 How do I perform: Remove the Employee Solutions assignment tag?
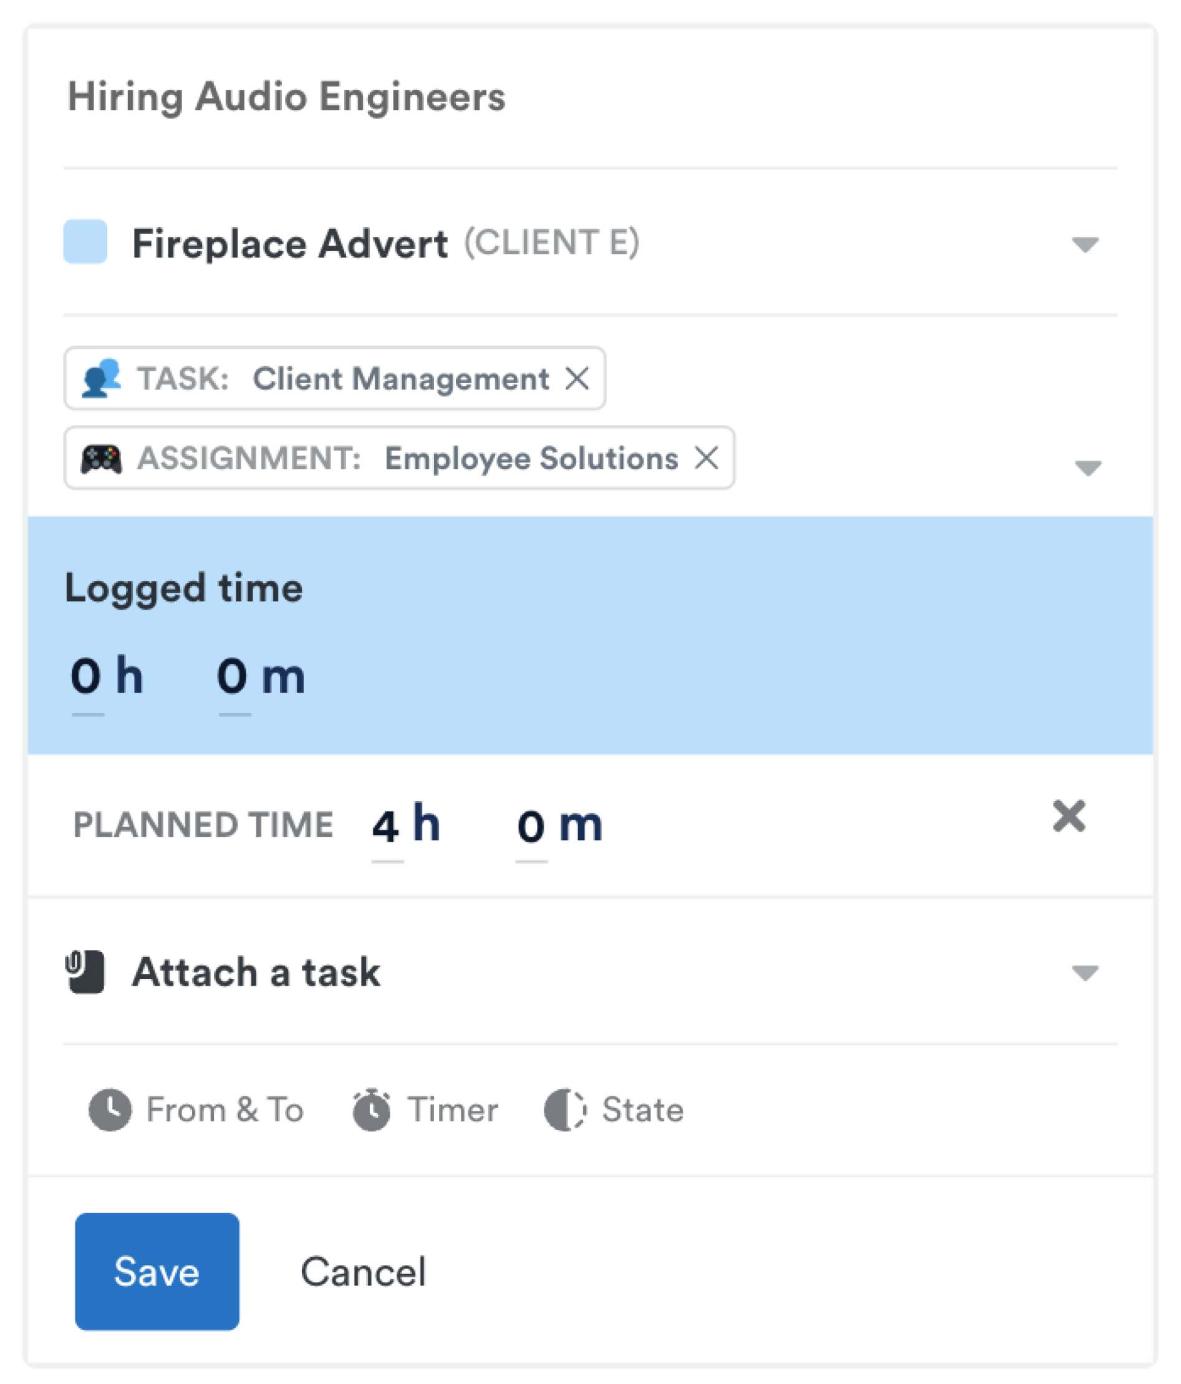tap(706, 458)
